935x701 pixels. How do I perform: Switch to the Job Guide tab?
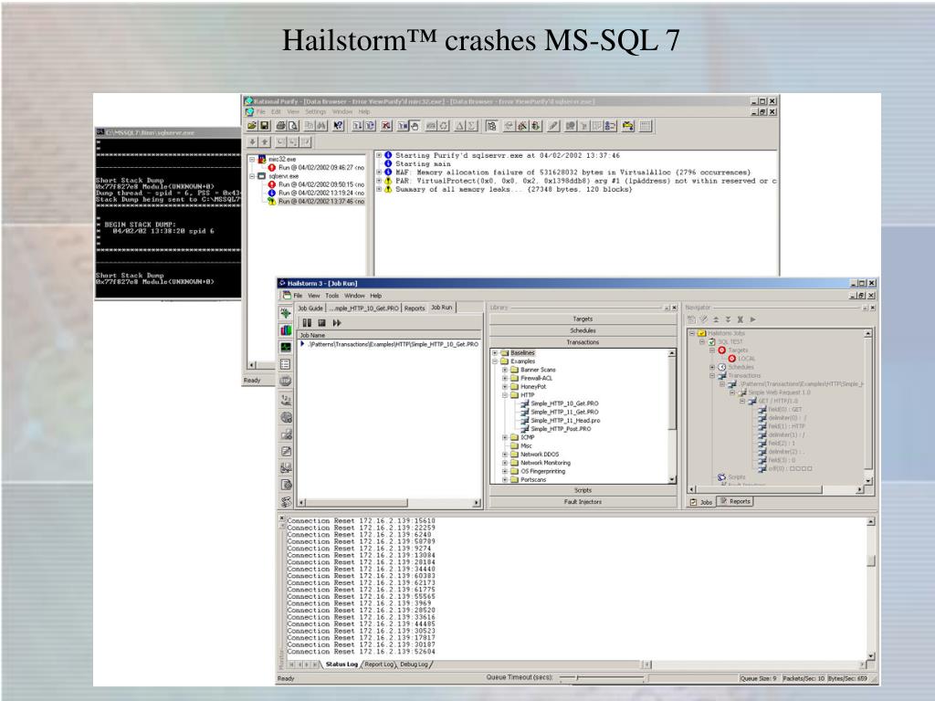click(x=310, y=309)
